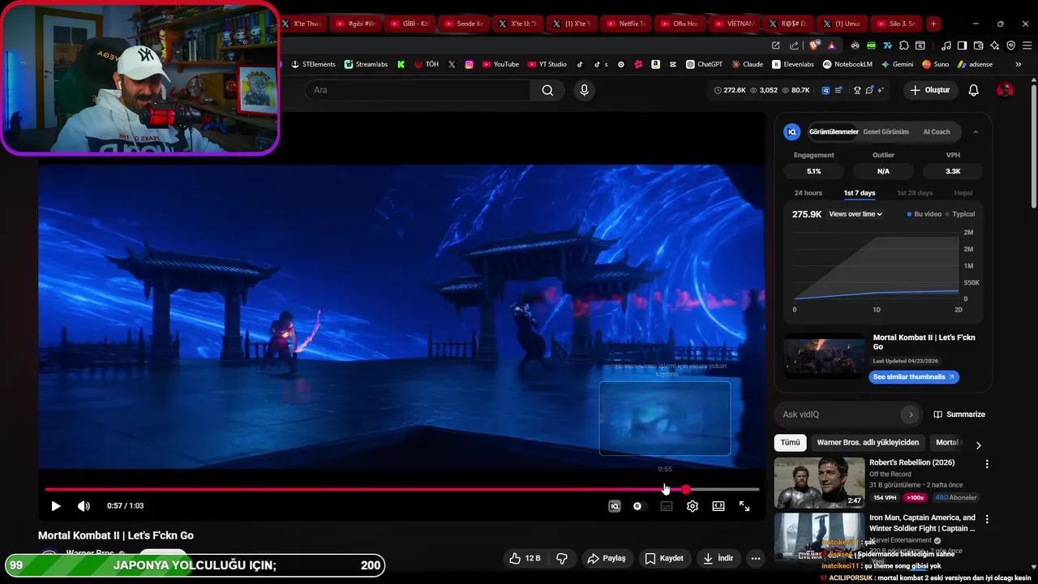Open the more actions menu below the video
The width and height of the screenshot is (1038, 584).
pos(756,558)
